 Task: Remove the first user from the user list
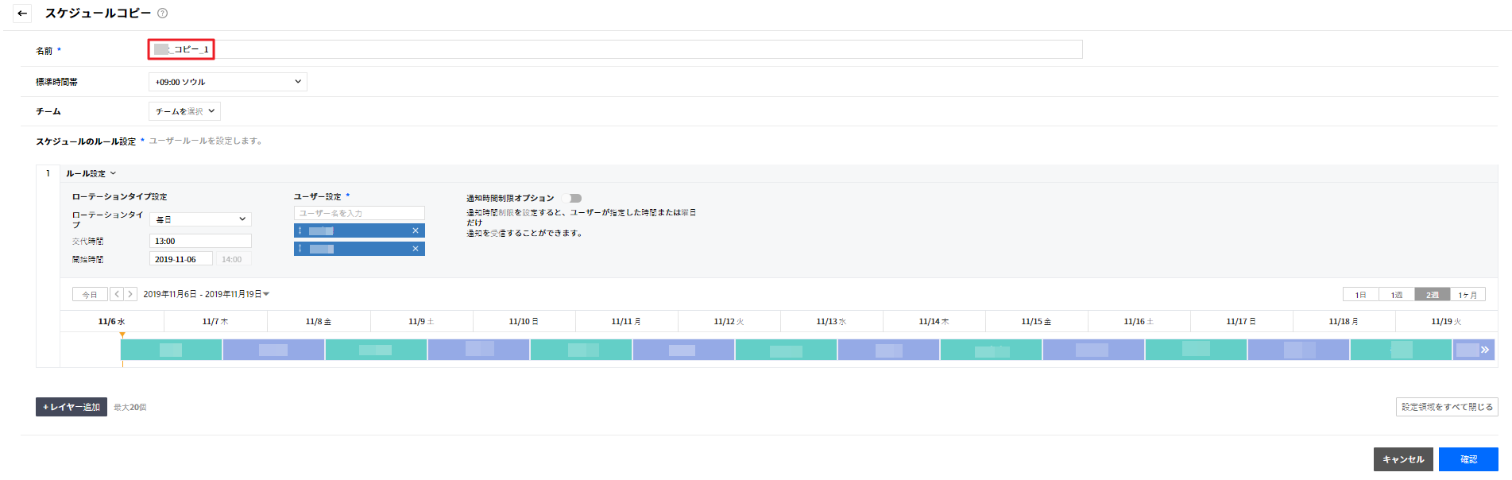415,230
